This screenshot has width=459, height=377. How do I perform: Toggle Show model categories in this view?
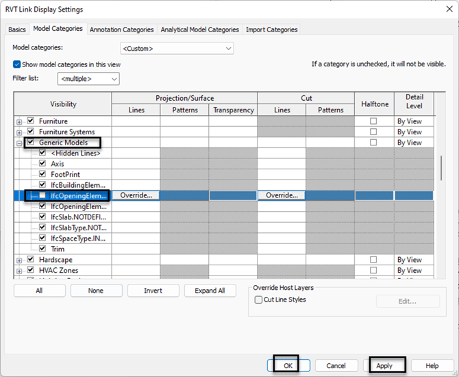17,64
